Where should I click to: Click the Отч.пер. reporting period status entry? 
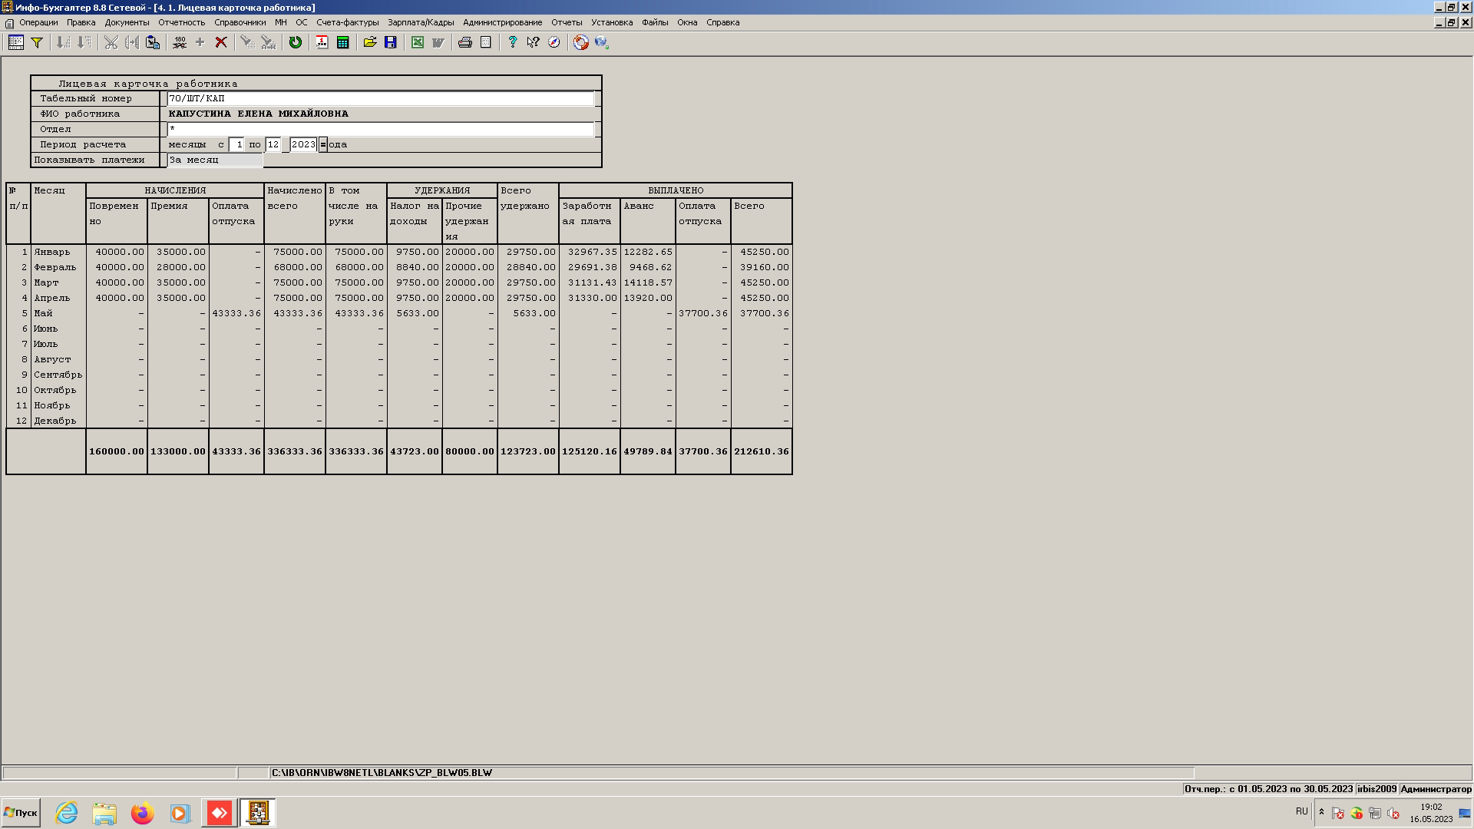pos(1268,789)
